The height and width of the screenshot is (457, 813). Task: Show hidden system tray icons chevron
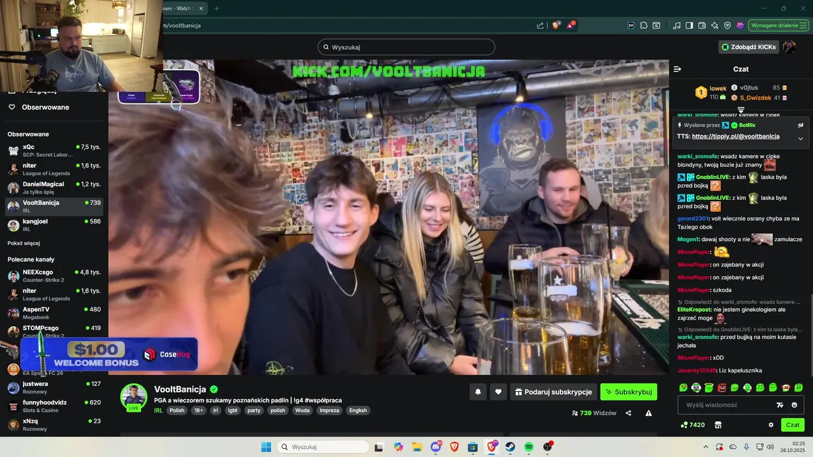pos(707,447)
